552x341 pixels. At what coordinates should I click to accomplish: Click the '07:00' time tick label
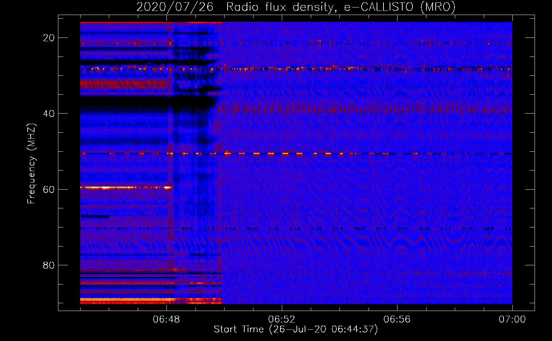[512, 320]
